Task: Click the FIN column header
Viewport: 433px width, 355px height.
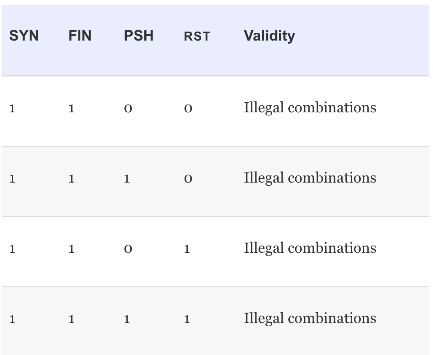Action: coord(80,36)
